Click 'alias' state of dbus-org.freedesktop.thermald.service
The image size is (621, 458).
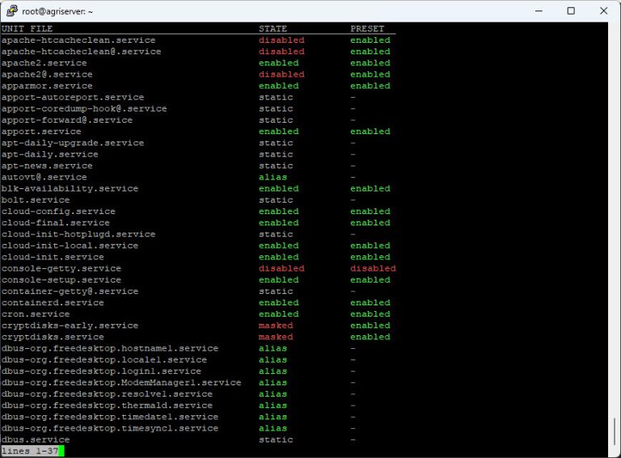272,405
